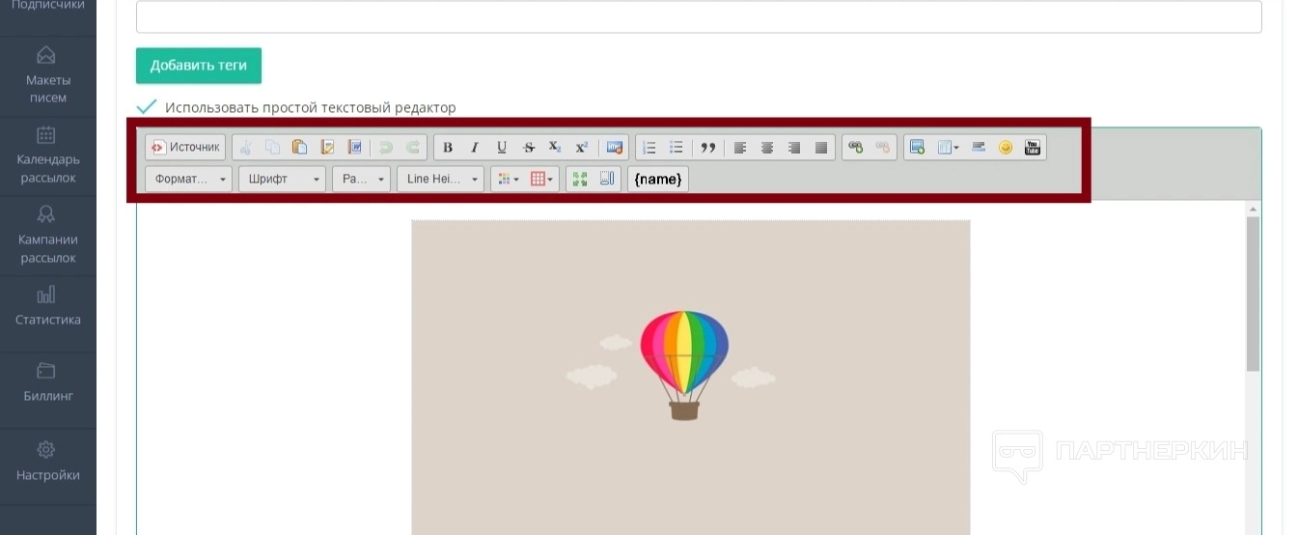Justify the text
Image resolution: width=1298 pixels, height=535 pixels.
(x=821, y=148)
